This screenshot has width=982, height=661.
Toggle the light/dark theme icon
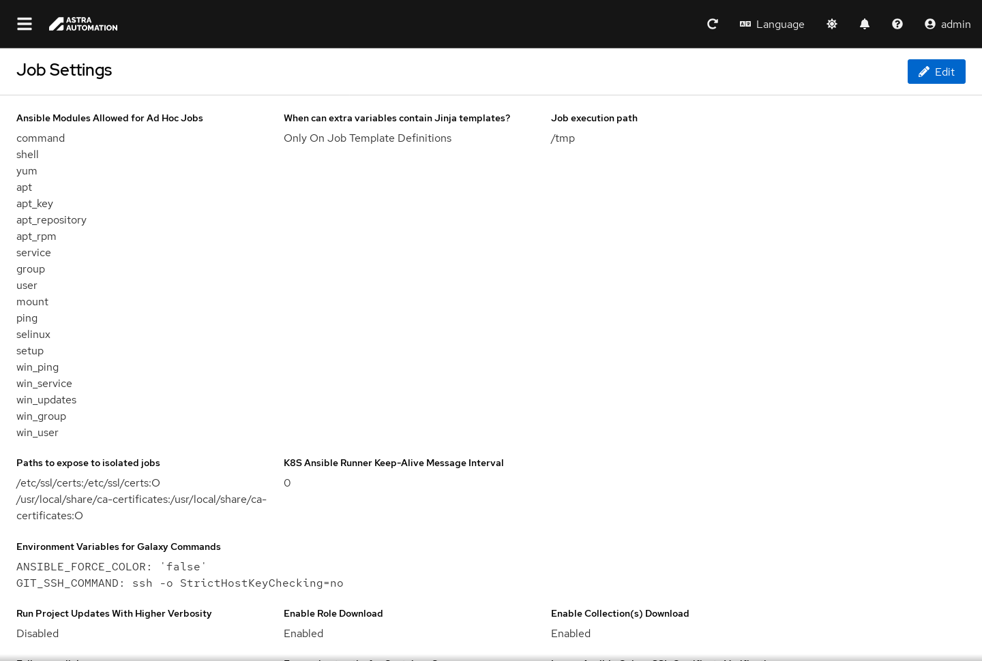[x=832, y=24]
